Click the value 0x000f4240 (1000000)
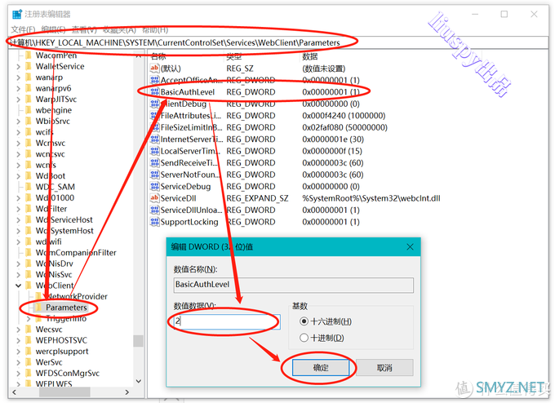555x403 pixels. [x=344, y=116]
